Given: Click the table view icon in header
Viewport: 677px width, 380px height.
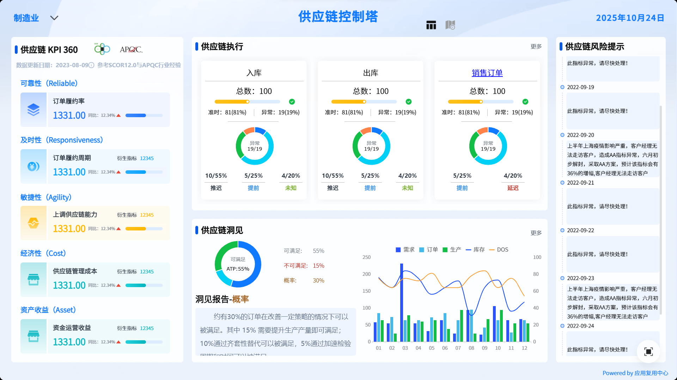Looking at the screenshot, I should click(x=431, y=25).
